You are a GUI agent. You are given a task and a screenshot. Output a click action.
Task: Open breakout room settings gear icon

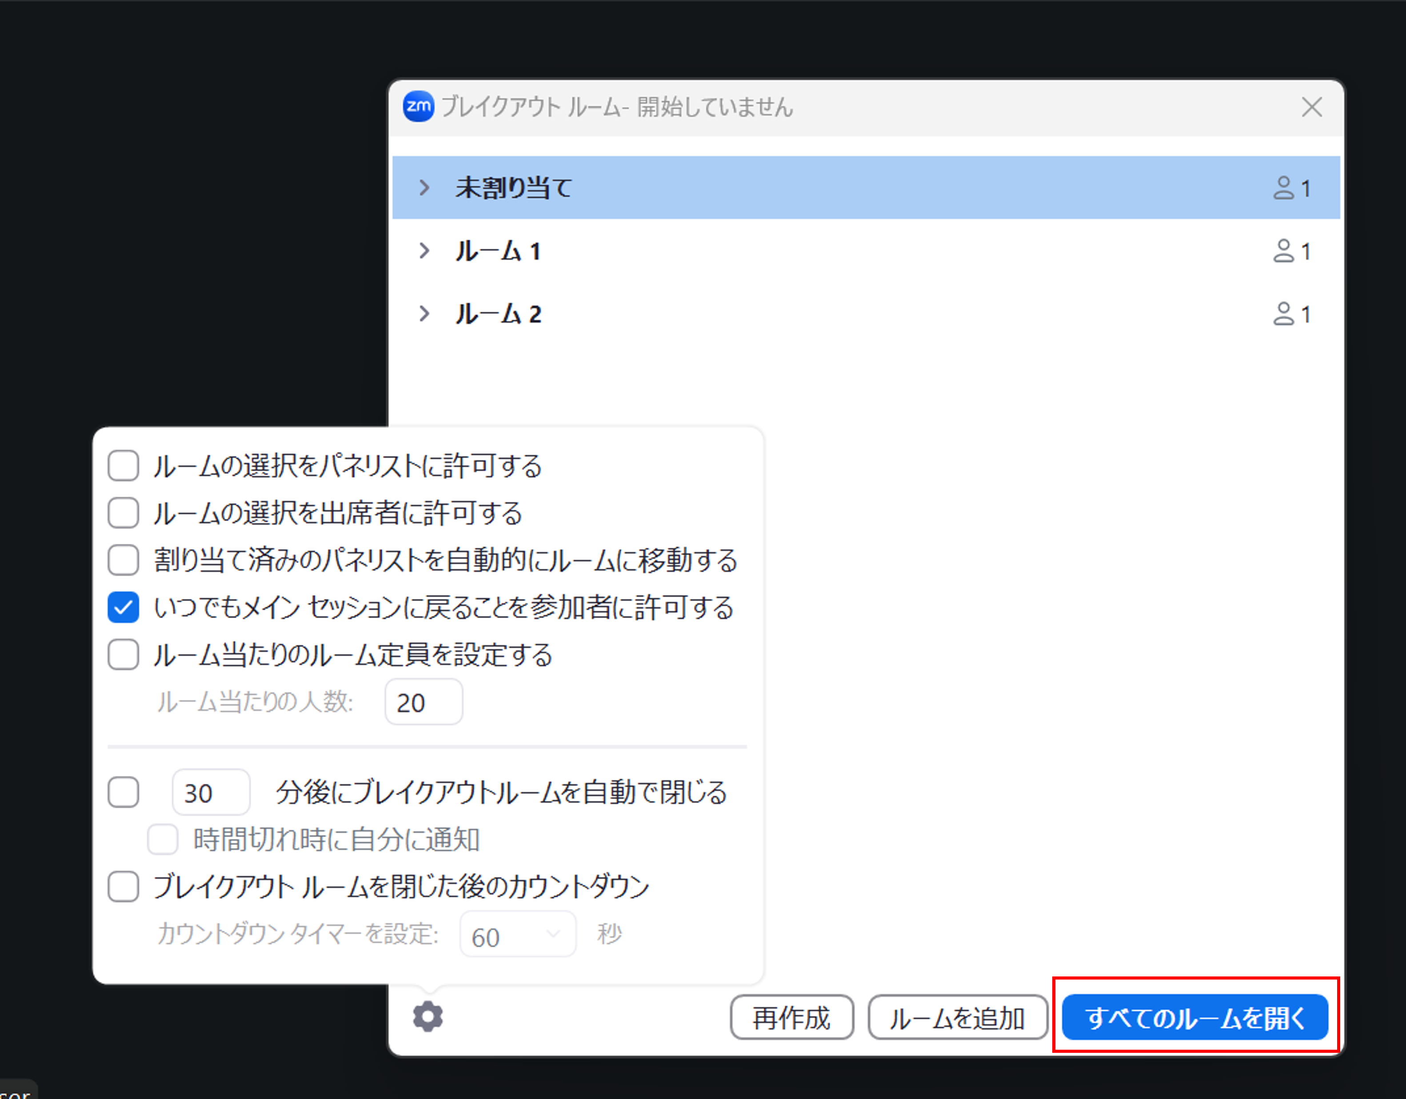click(x=427, y=1017)
